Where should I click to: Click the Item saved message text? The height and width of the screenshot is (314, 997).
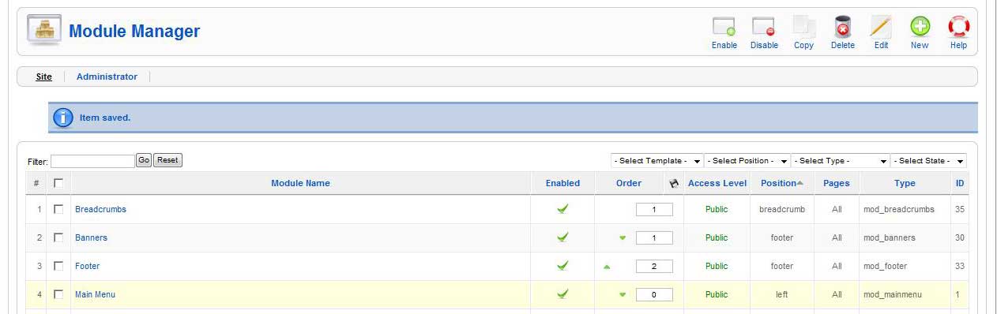[105, 118]
